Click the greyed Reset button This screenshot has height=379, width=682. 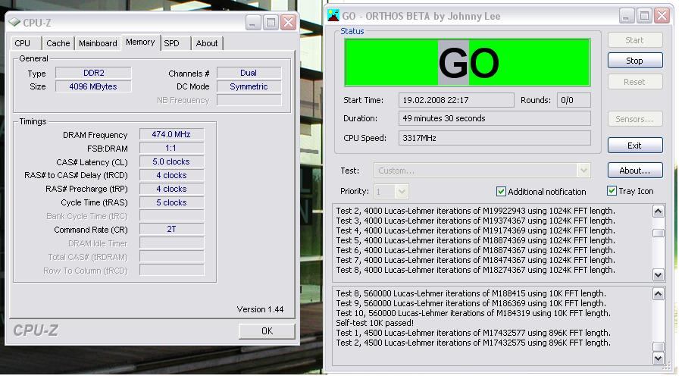click(634, 82)
